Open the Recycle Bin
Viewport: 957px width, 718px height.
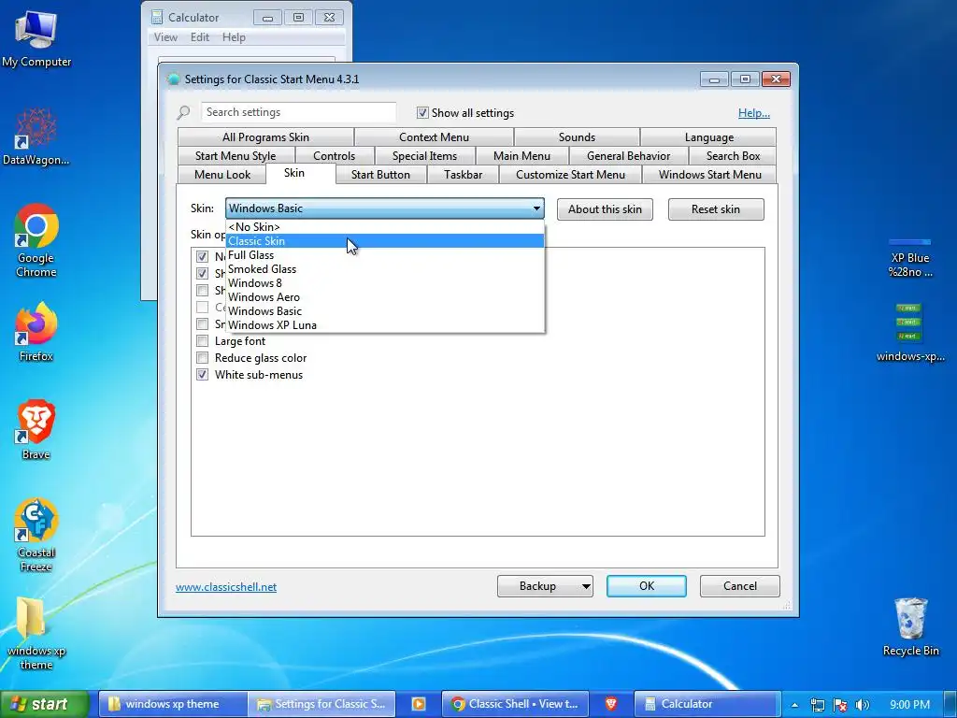pyautogui.click(x=910, y=626)
